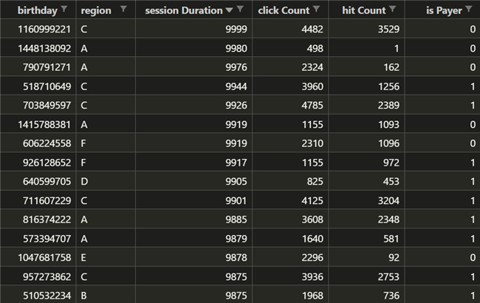
Task: Select click count cell 4785
Action: [290, 105]
